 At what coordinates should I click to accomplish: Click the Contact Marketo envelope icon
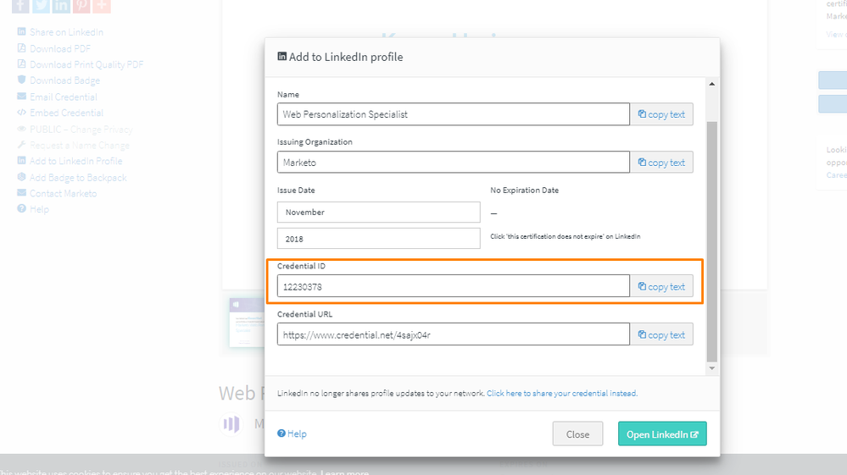[21, 192]
